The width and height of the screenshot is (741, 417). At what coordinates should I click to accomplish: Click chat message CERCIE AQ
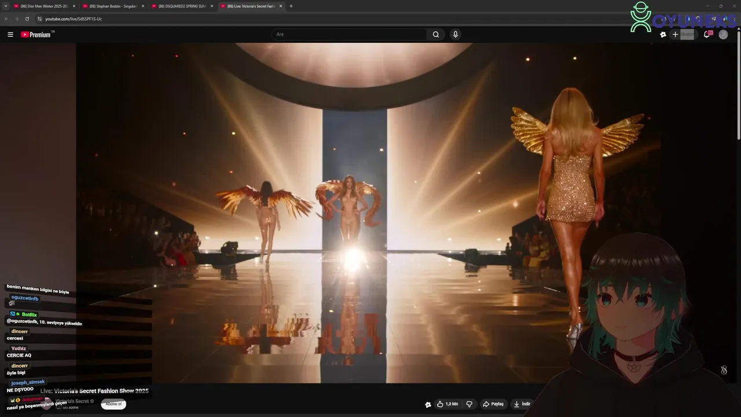pos(19,356)
